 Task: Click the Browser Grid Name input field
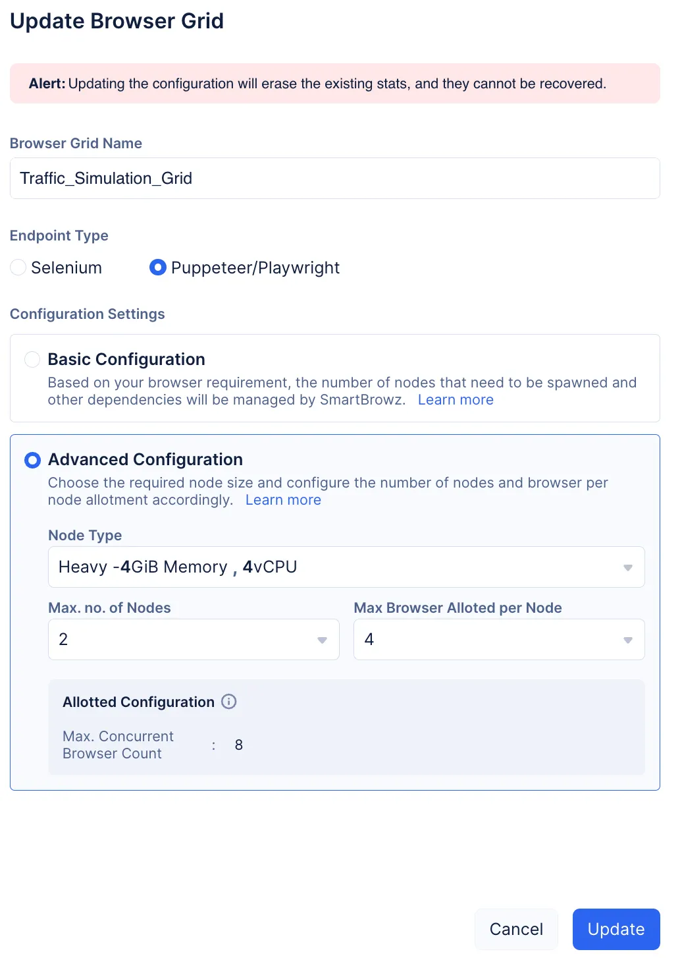[x=334, y=179]
